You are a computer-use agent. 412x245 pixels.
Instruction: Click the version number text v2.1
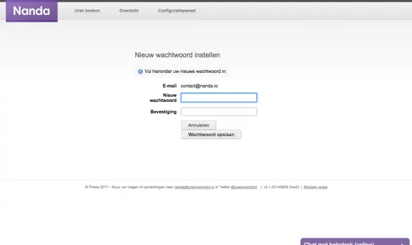[281, 187]
